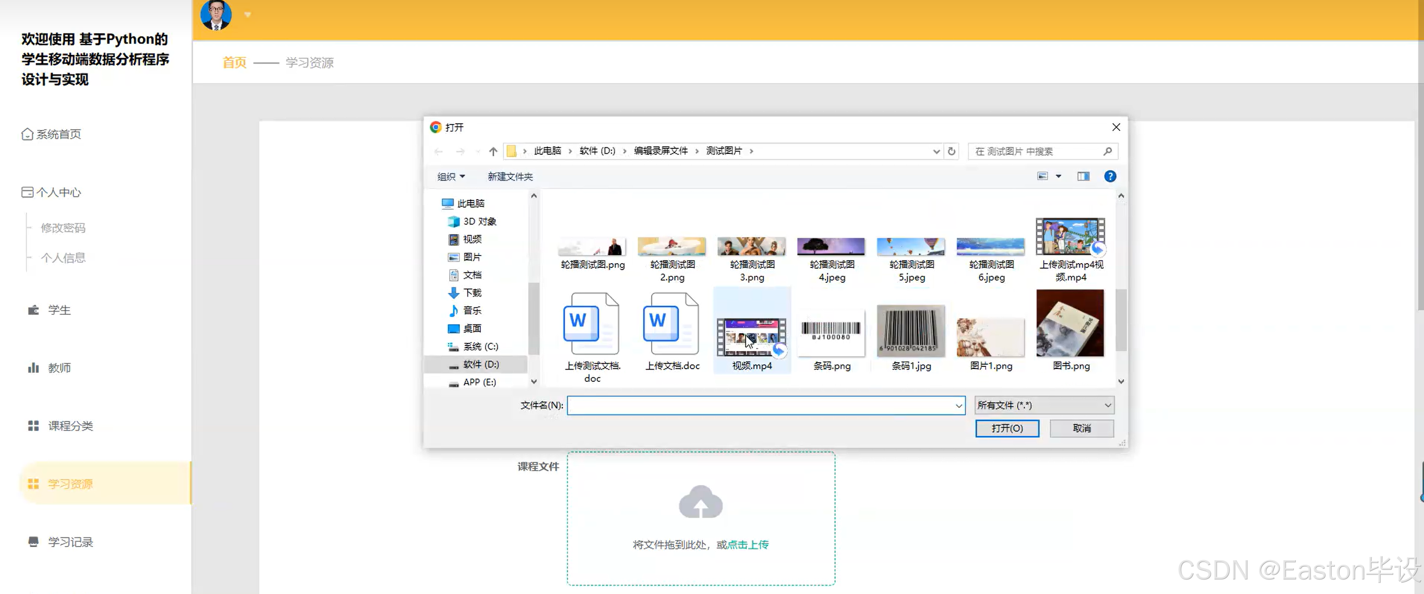
Task: Select the file 视频.mp4
Action: tap(752, 331)
